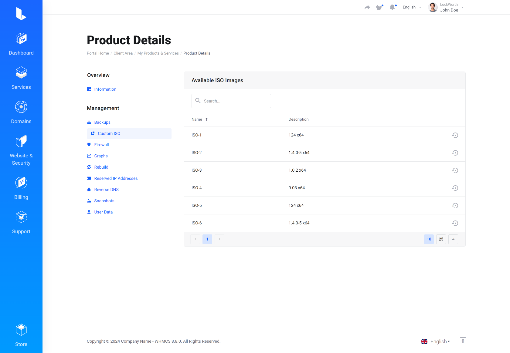Click the Search input field
Viewport: 510px width, 353px height.
[x=231, y=101]
